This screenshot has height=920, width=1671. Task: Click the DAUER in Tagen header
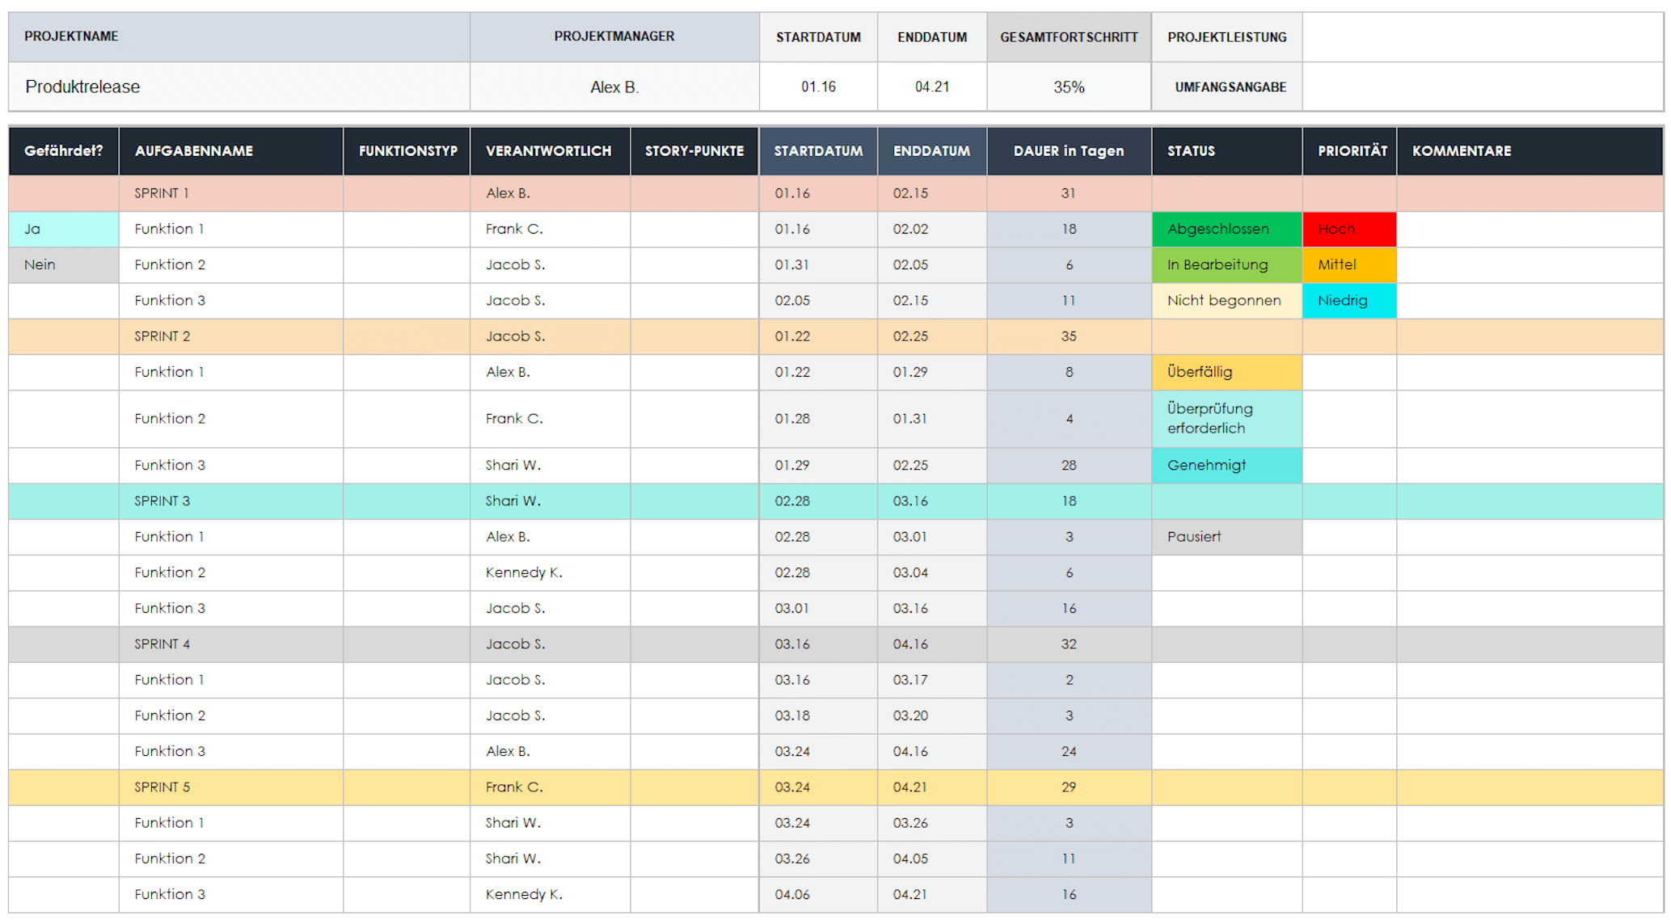(1068, 151)
